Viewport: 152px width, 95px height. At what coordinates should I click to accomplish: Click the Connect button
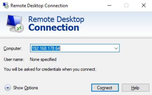(x=105, y=88)
